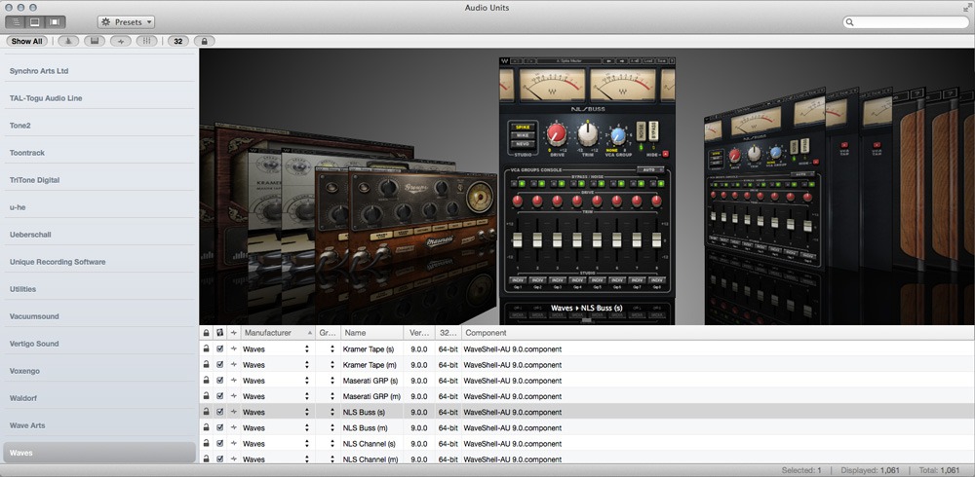Uncheck the Kramer Tape (s) enabled checkbox
975x477 pixels.
tap(219, 349)
